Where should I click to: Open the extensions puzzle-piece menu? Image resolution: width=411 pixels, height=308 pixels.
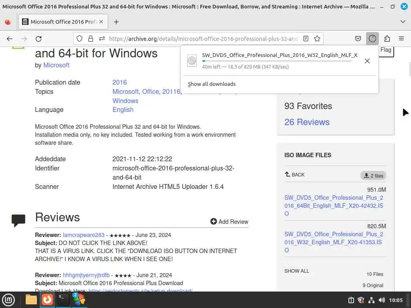(387, 39)
